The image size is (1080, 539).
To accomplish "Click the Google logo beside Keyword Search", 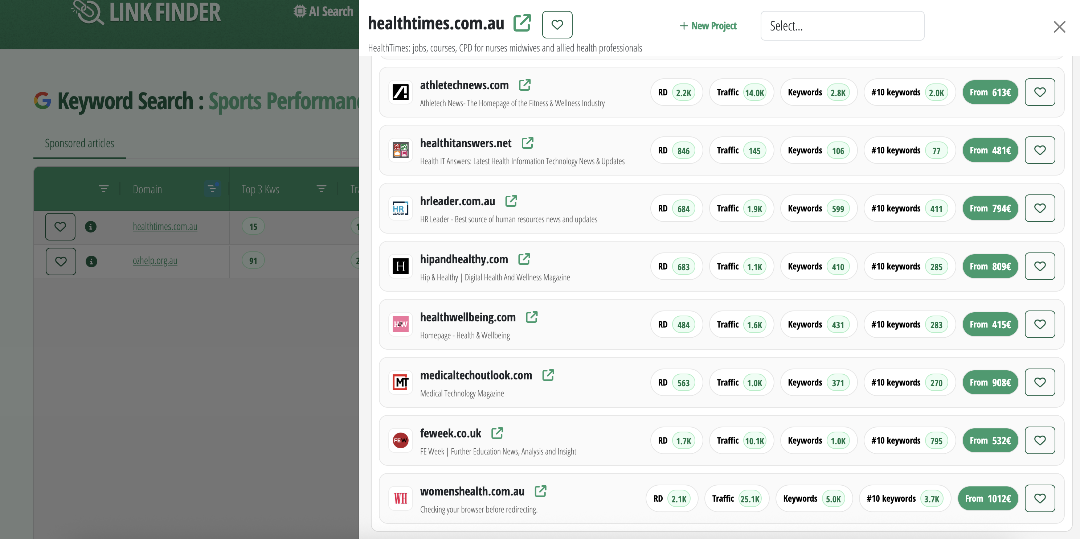I will (x=42, y=100).
